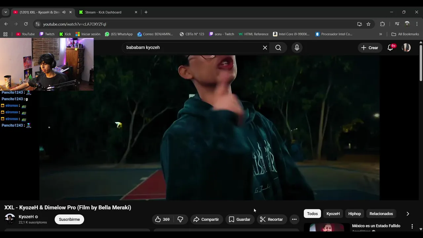Open the YouTube bookmark

click(x=25, y=34)
